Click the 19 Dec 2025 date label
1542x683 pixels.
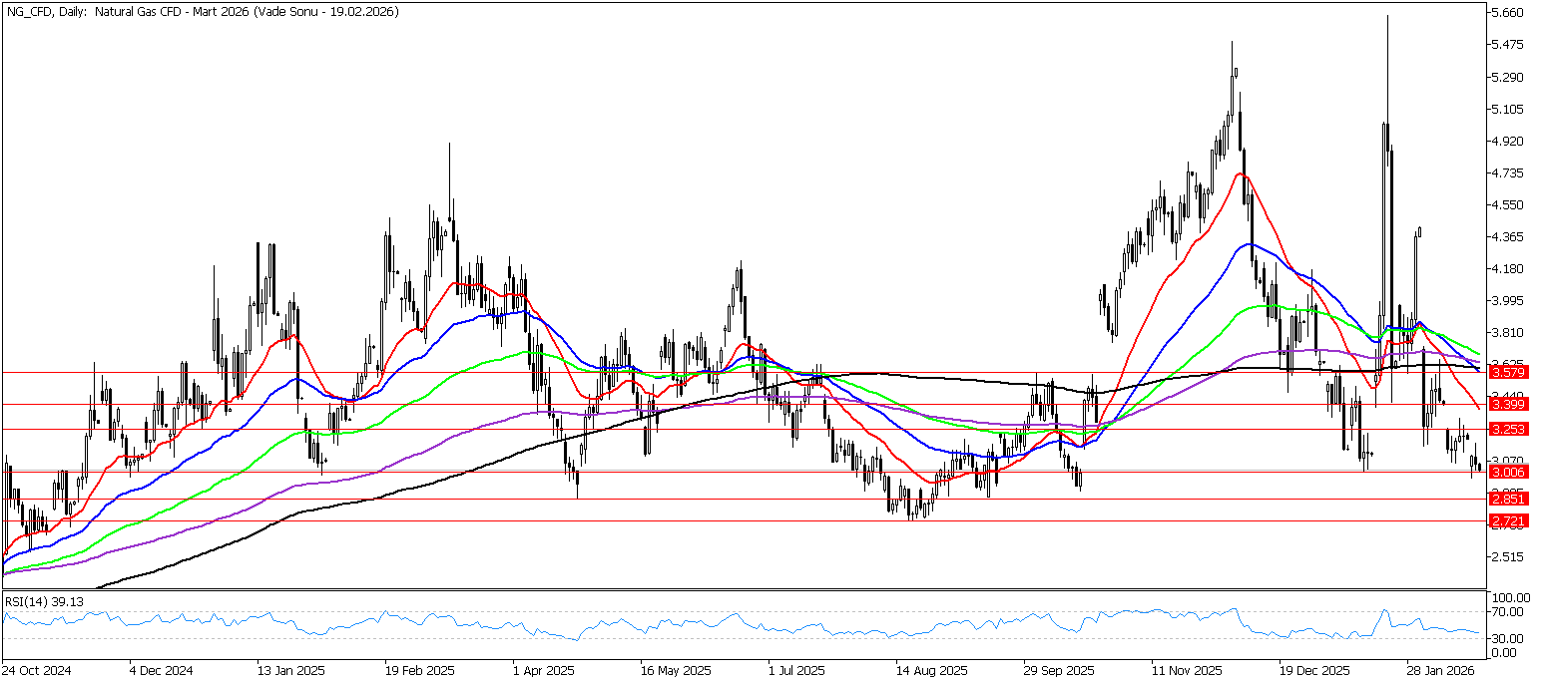point(1314,671)
